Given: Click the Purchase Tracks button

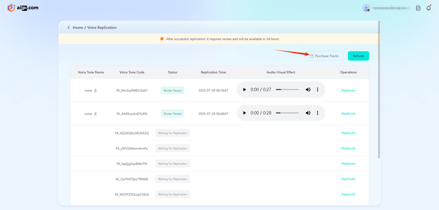Looking at the screenshot, I should coord(324,56).
